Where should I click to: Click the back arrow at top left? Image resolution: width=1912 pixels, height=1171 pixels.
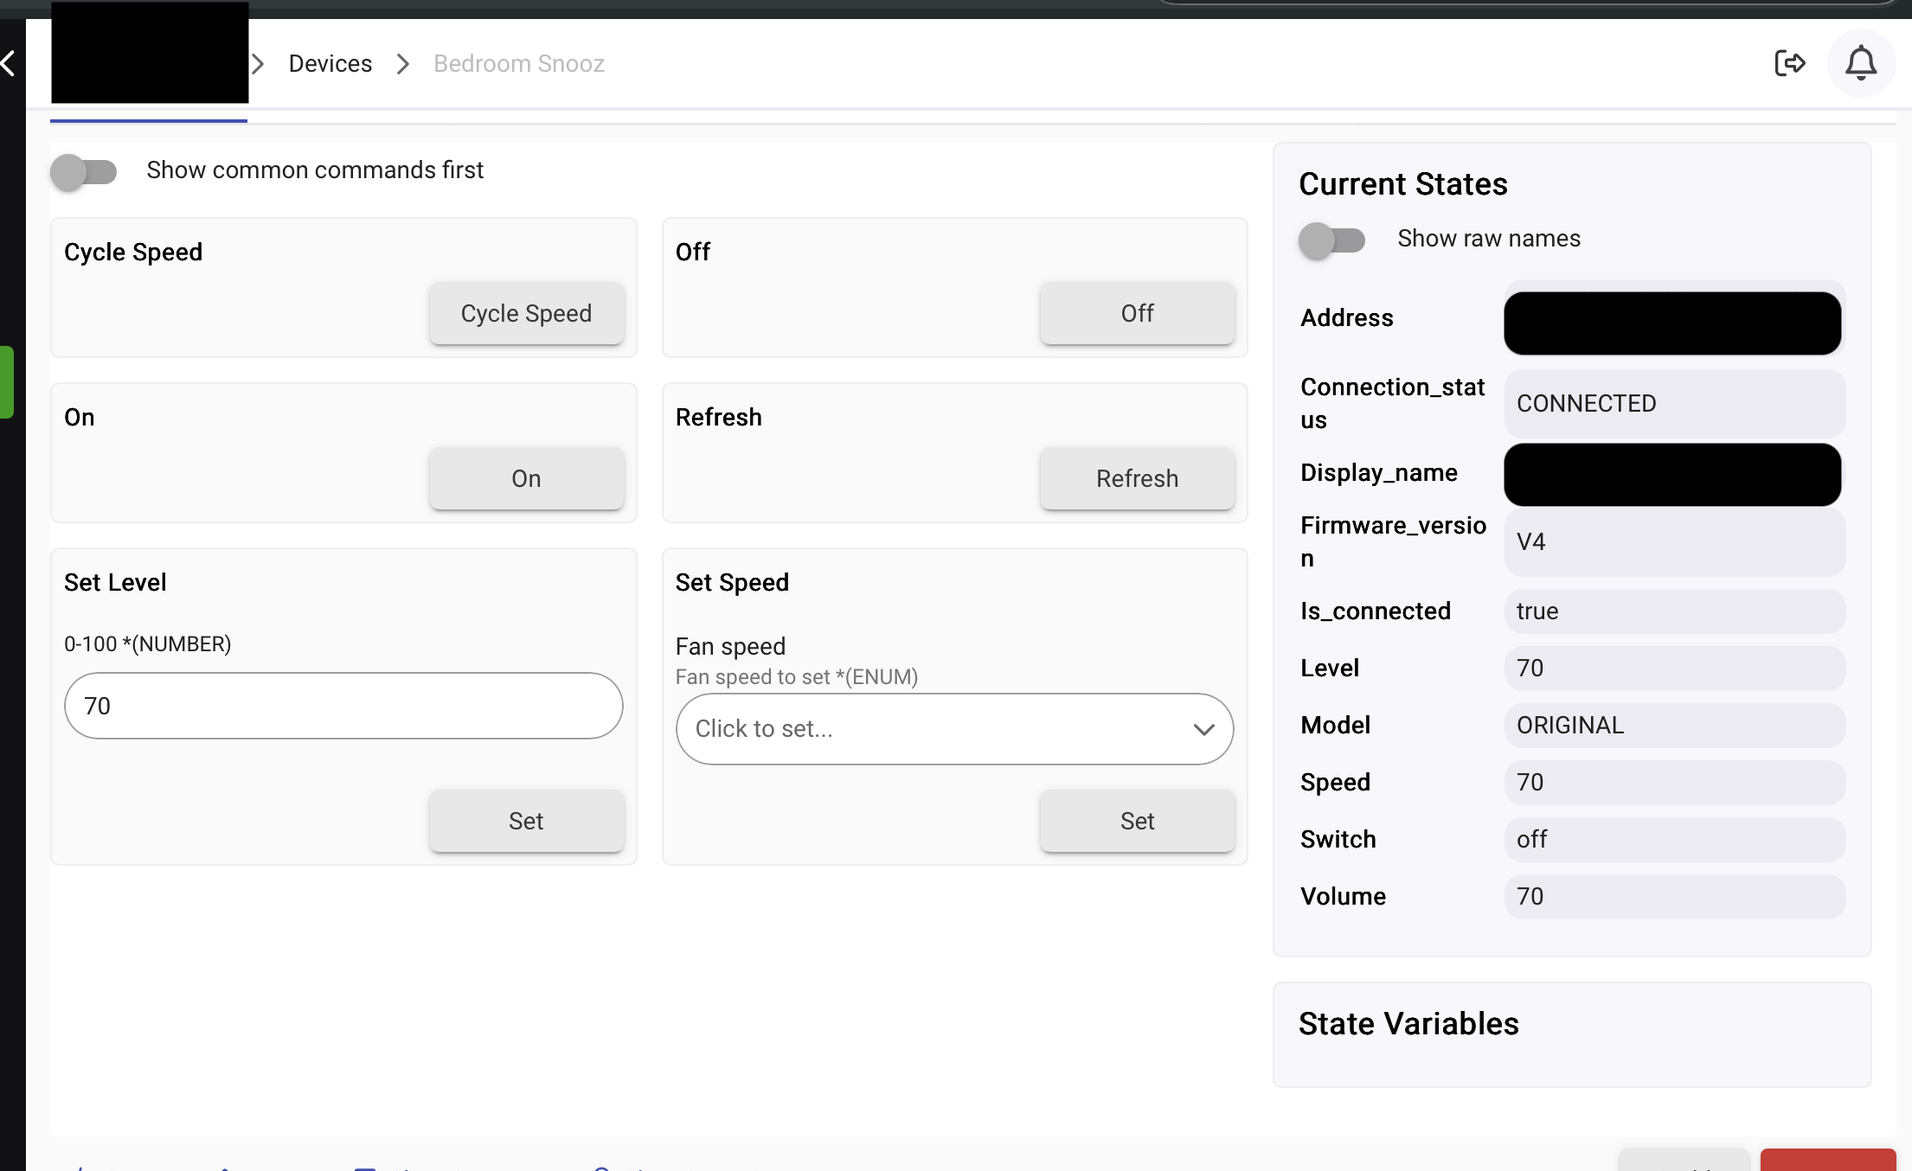(x=9, y=63)
